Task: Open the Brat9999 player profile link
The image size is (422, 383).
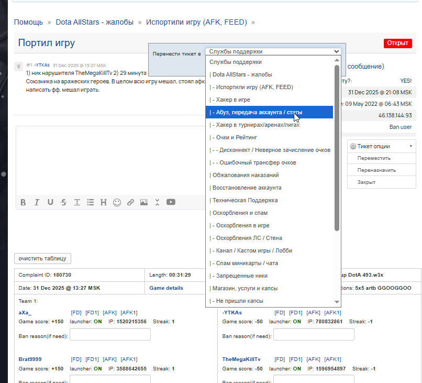Action: pyautogui.click(x=30, y=359)
